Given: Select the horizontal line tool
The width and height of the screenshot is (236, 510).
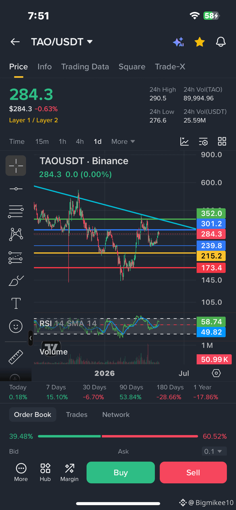Looking at the screenshot, I should [x=16, y=189].
